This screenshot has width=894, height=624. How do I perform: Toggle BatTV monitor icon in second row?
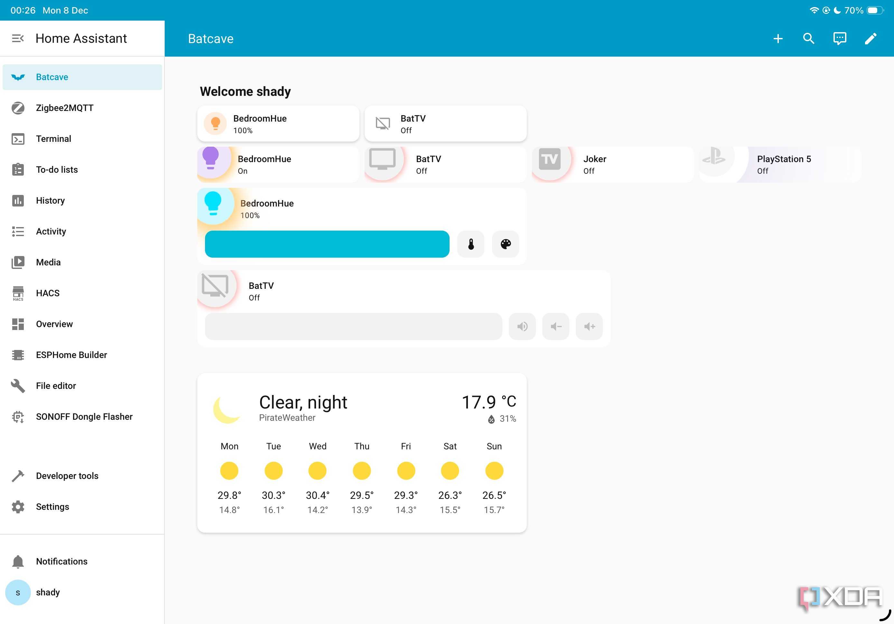tap(382, 160)
